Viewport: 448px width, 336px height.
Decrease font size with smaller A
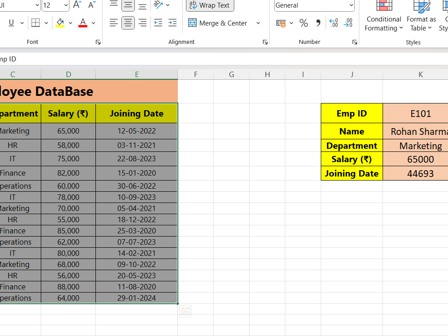pyautogui.click(x=92, y=5)
